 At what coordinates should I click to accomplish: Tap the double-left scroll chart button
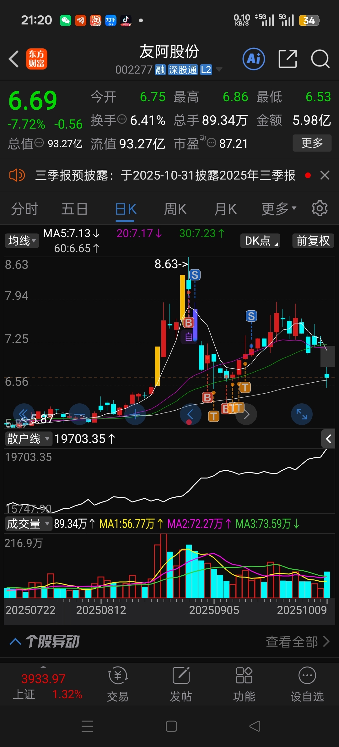24,414
